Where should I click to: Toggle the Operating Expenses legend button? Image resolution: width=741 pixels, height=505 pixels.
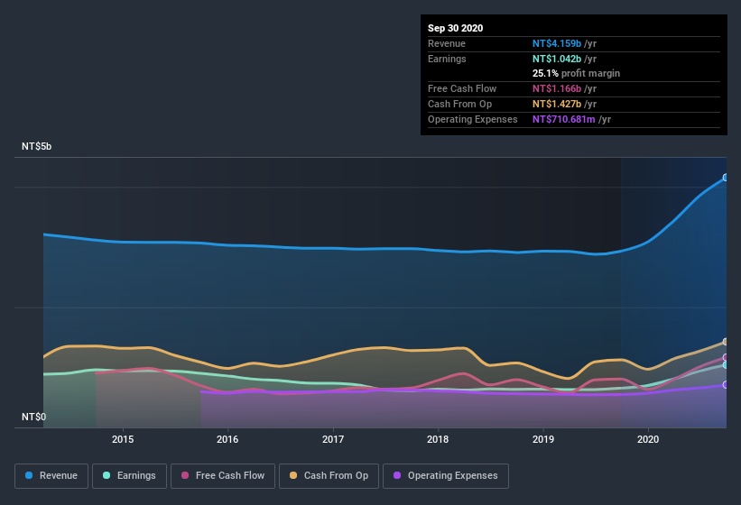point(446,476)
